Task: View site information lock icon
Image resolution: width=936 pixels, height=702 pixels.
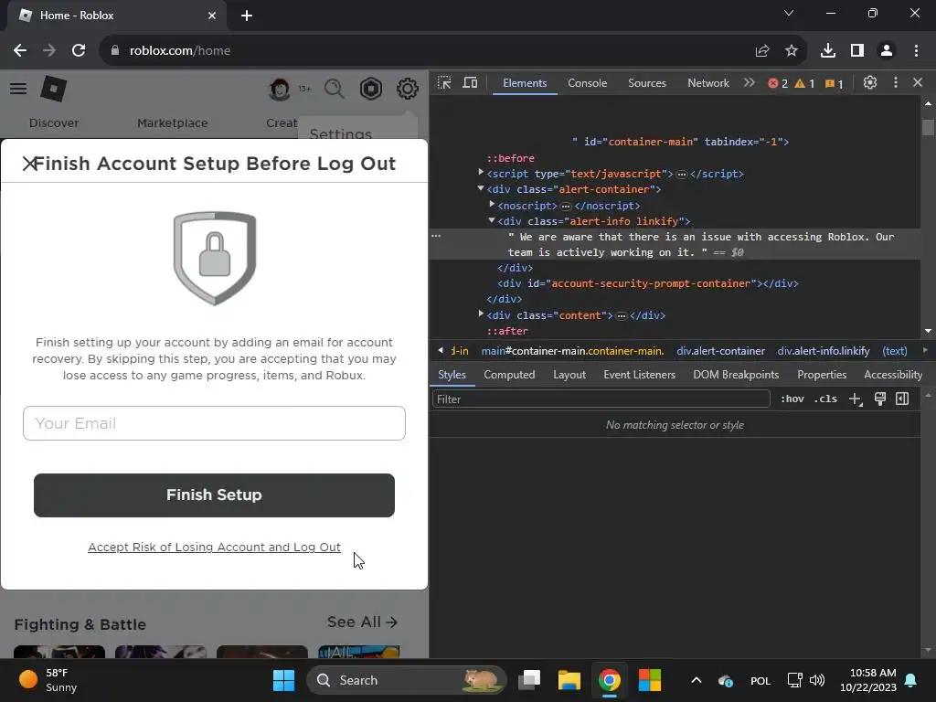Action: [x=114, y=51]
